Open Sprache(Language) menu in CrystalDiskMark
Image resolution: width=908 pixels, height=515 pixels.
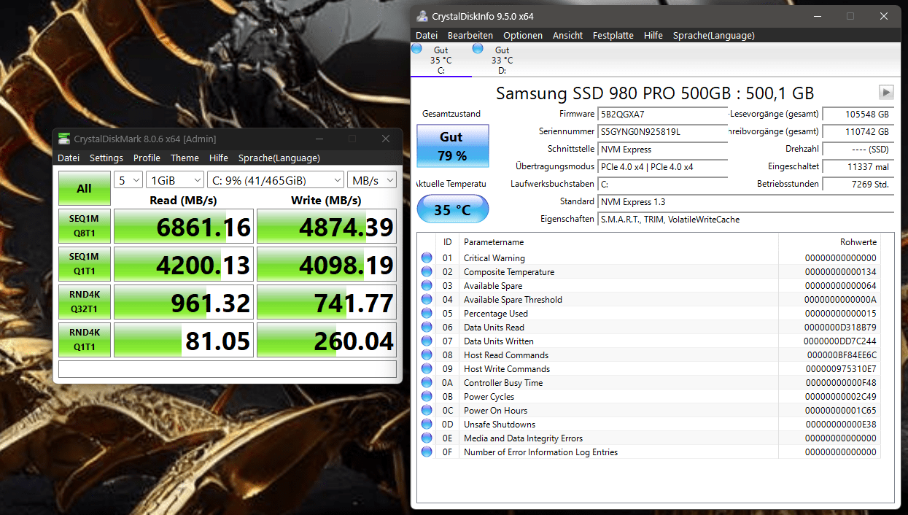click(x=279, y=158)
